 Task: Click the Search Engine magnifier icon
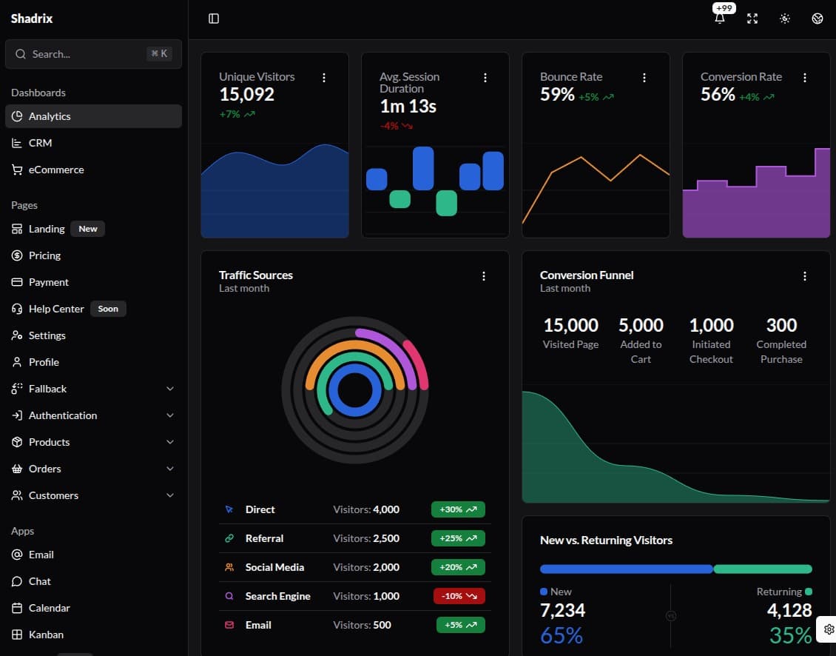coord(229,596)
